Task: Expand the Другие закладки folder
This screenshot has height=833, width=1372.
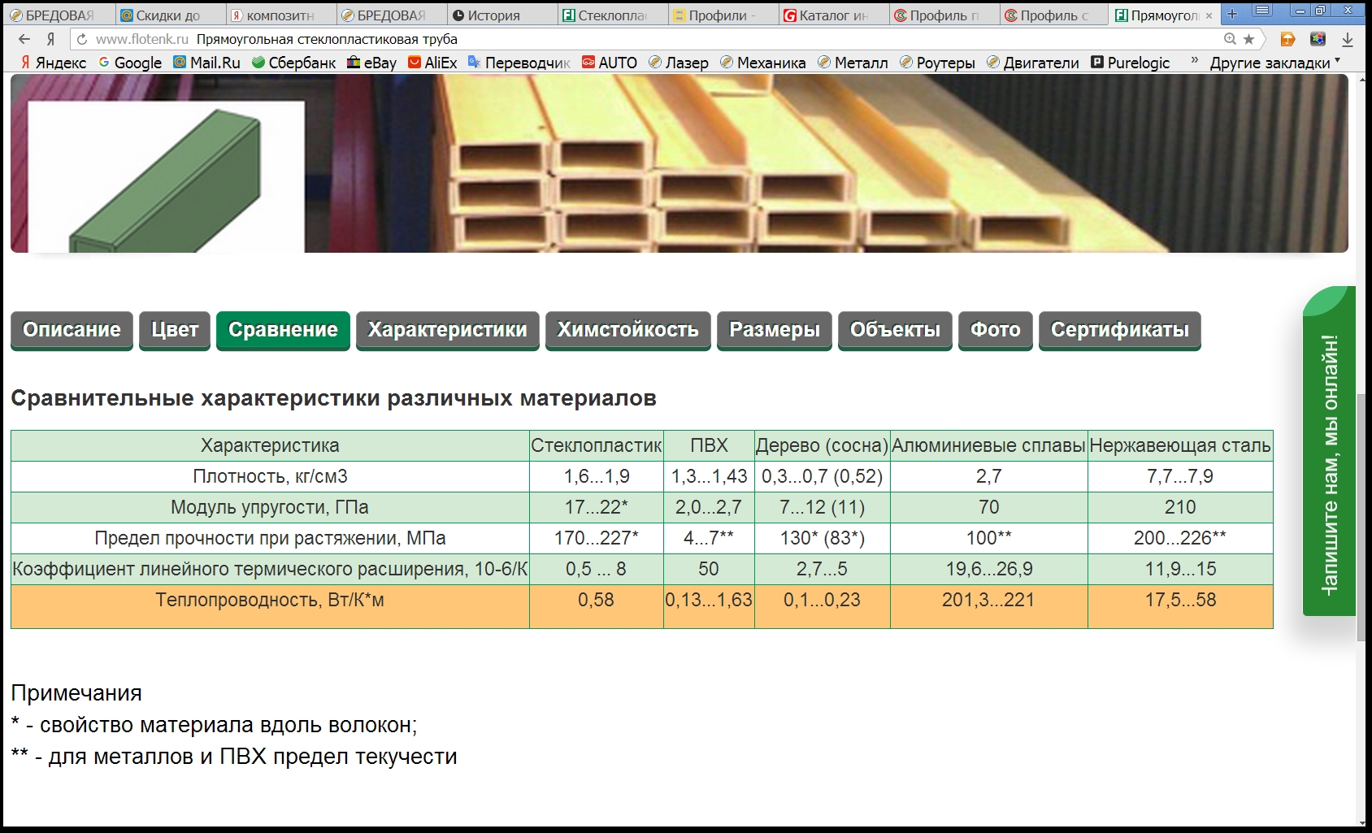Action: coord(1274,63)
